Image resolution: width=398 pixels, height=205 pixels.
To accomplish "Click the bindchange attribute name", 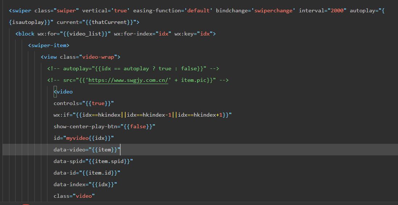I will 232,11.
